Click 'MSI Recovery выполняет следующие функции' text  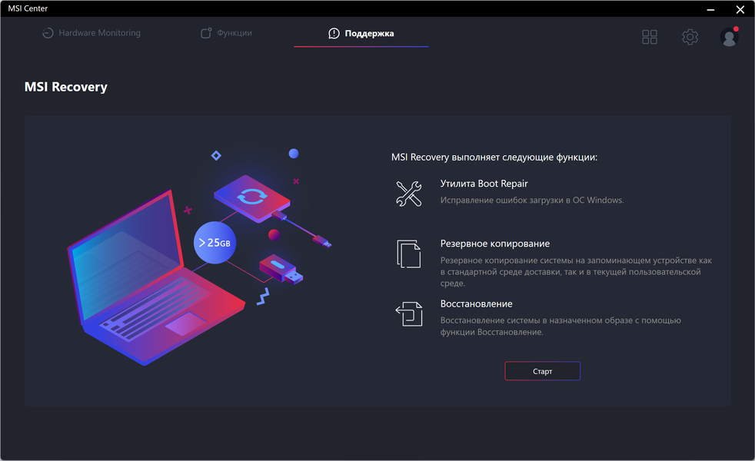[494, 158]
